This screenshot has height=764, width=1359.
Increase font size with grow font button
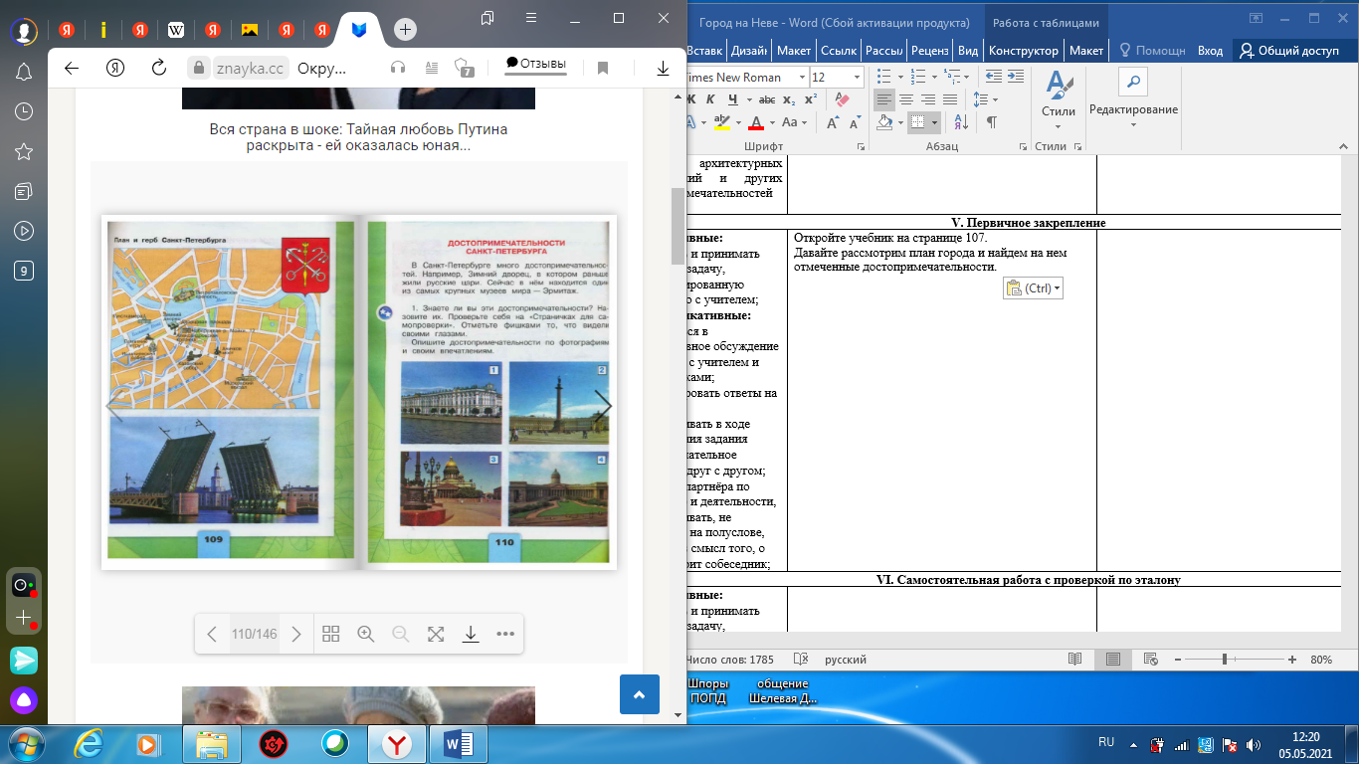click(834, 122)
